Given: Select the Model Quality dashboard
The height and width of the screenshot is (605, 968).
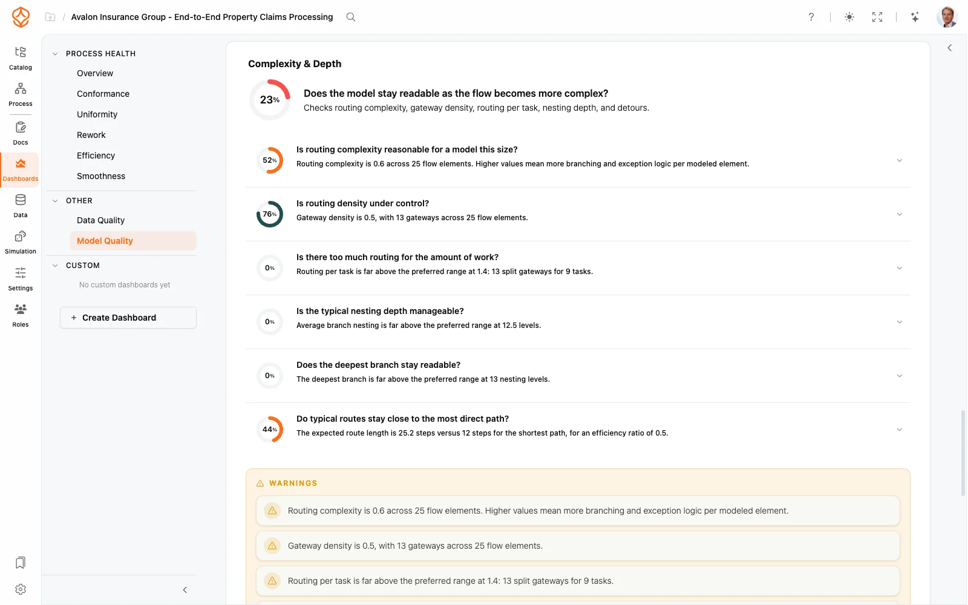Looking at the screenshot, I should (x=133, y=241).
